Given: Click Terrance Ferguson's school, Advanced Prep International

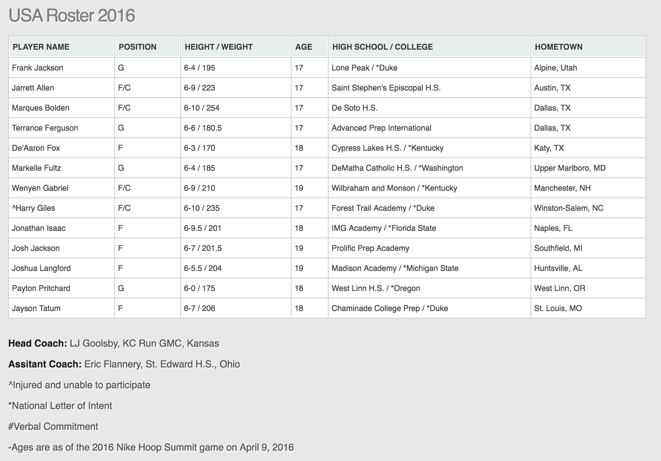Looking at the screenshot, I should [381, 128].
